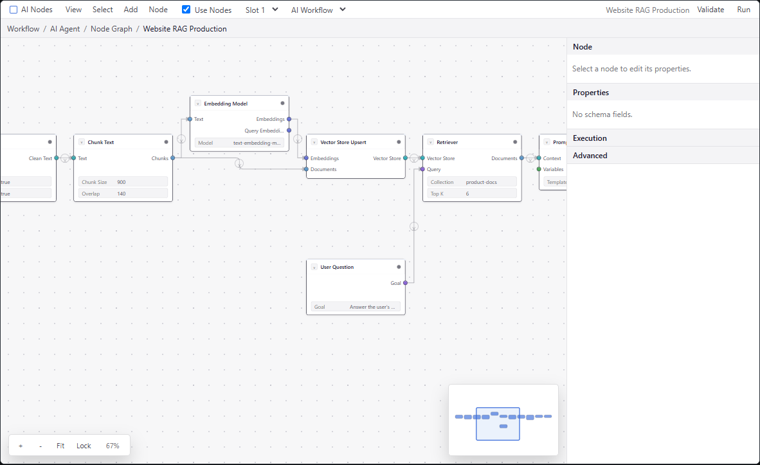This screenshot has width=760, height=465.
Task: Click link handle on Chunks to Documents connection
Action: pos(239,163)
